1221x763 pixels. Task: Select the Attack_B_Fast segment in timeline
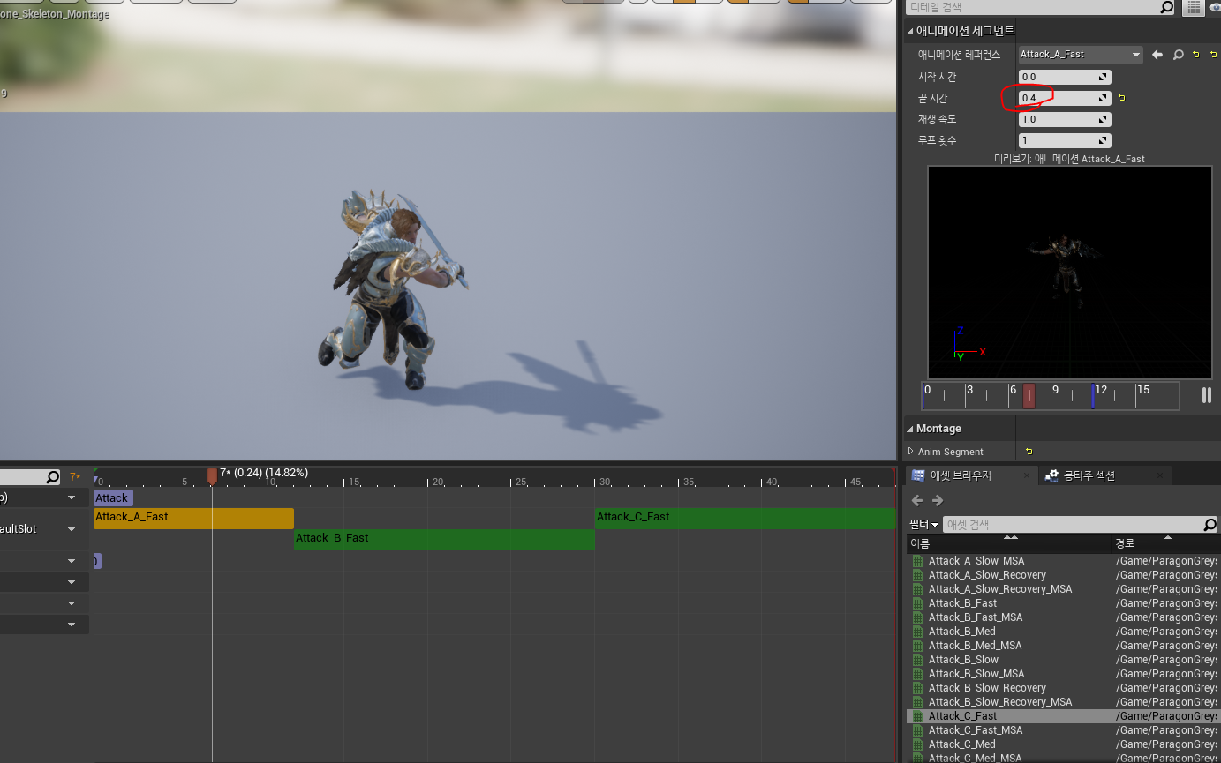click(444, 539)
